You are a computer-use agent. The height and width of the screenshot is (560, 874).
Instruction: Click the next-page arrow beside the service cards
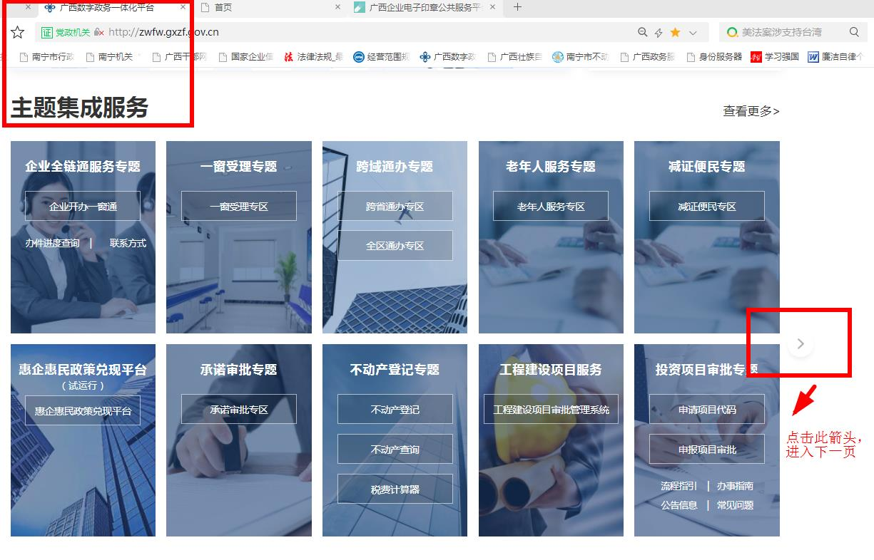(x=801, y=344)
